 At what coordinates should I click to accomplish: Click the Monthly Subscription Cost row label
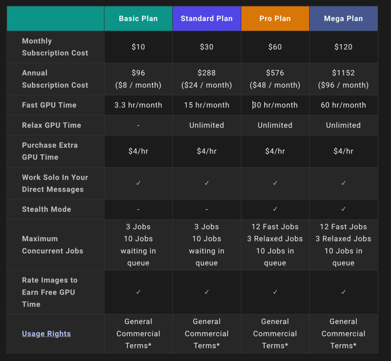[55, 47]
